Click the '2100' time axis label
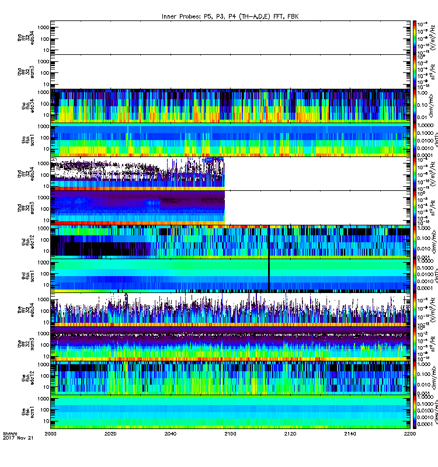 [x=230, y=434]
